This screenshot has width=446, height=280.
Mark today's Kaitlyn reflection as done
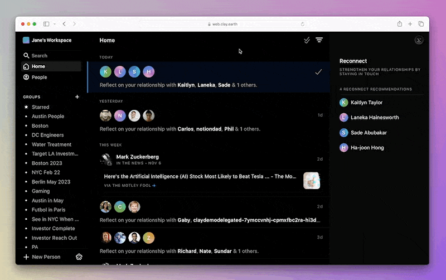point(318,72)
